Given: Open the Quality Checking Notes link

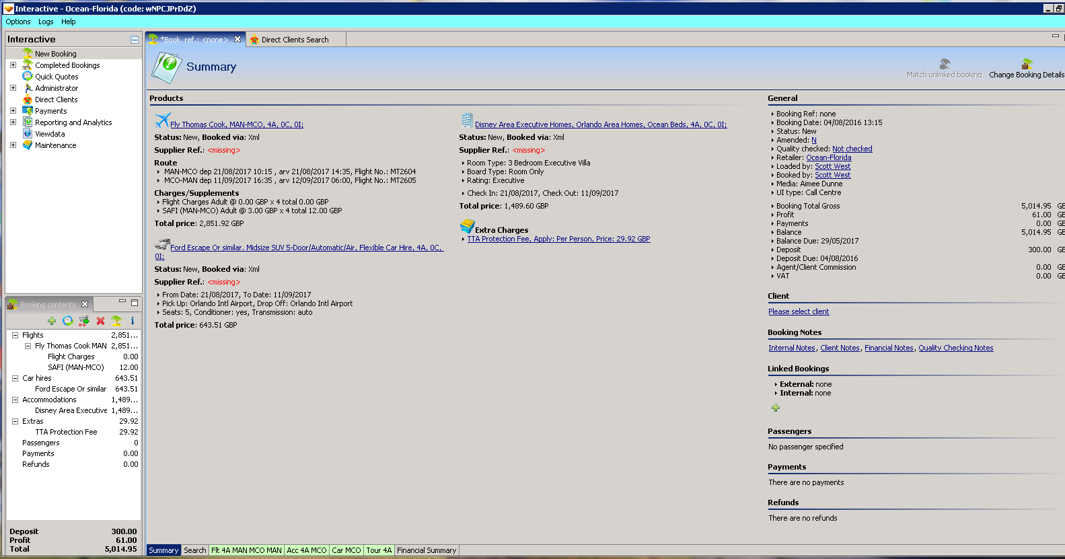Looking at the screenshot, I should 956,348.
